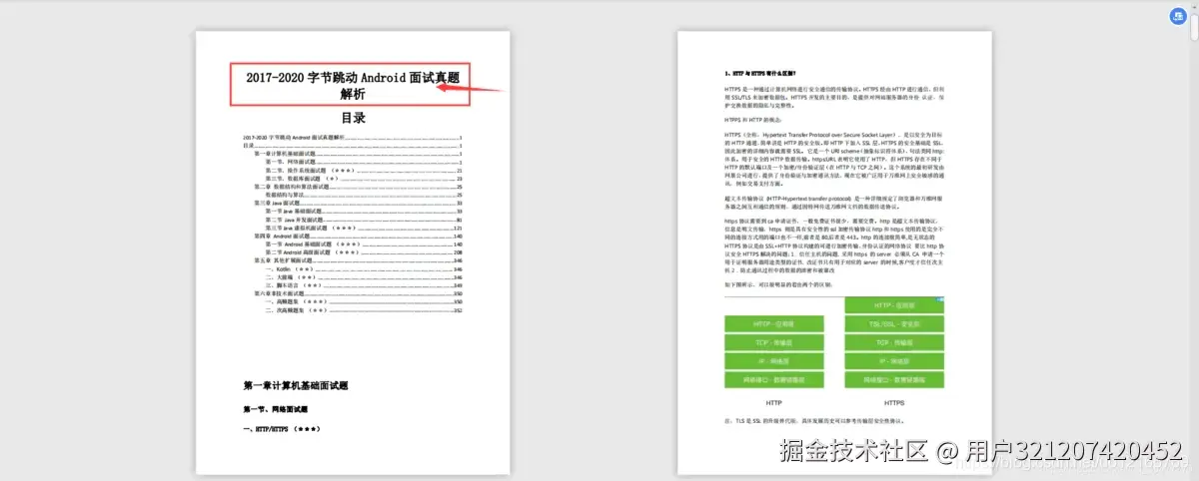Open TOC entry '第三章 Java 面试题'
The width and height of the screenshot is (1199, 481).
click(357, 203)
